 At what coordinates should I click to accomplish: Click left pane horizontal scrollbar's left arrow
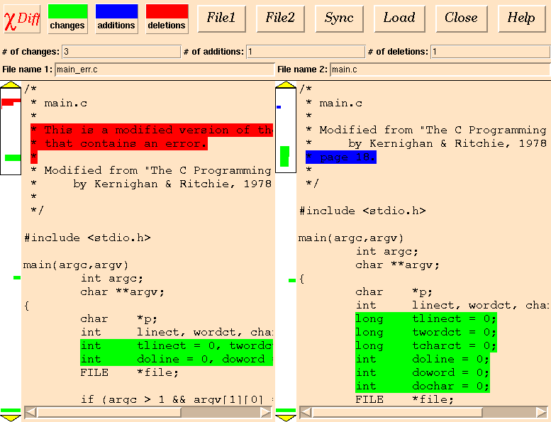pos(30,412)
